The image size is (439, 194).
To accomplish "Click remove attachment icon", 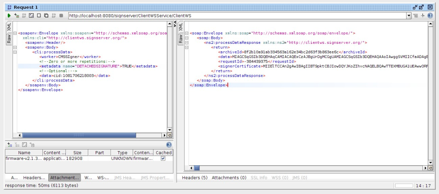I will 17,145.
